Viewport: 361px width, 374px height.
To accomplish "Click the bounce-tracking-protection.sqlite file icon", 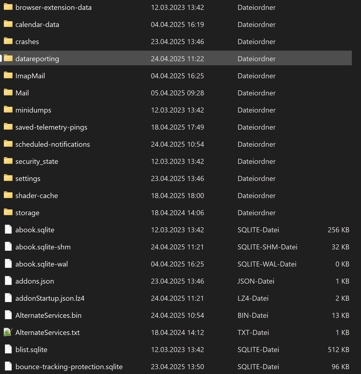I will [x=8, y=367].
